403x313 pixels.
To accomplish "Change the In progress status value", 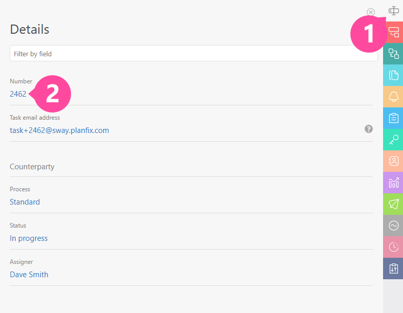I will [x=29, y=238].
